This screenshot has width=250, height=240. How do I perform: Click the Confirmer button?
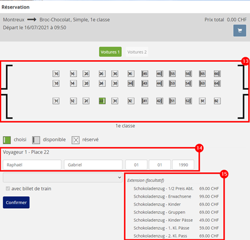tap(16, 203)
